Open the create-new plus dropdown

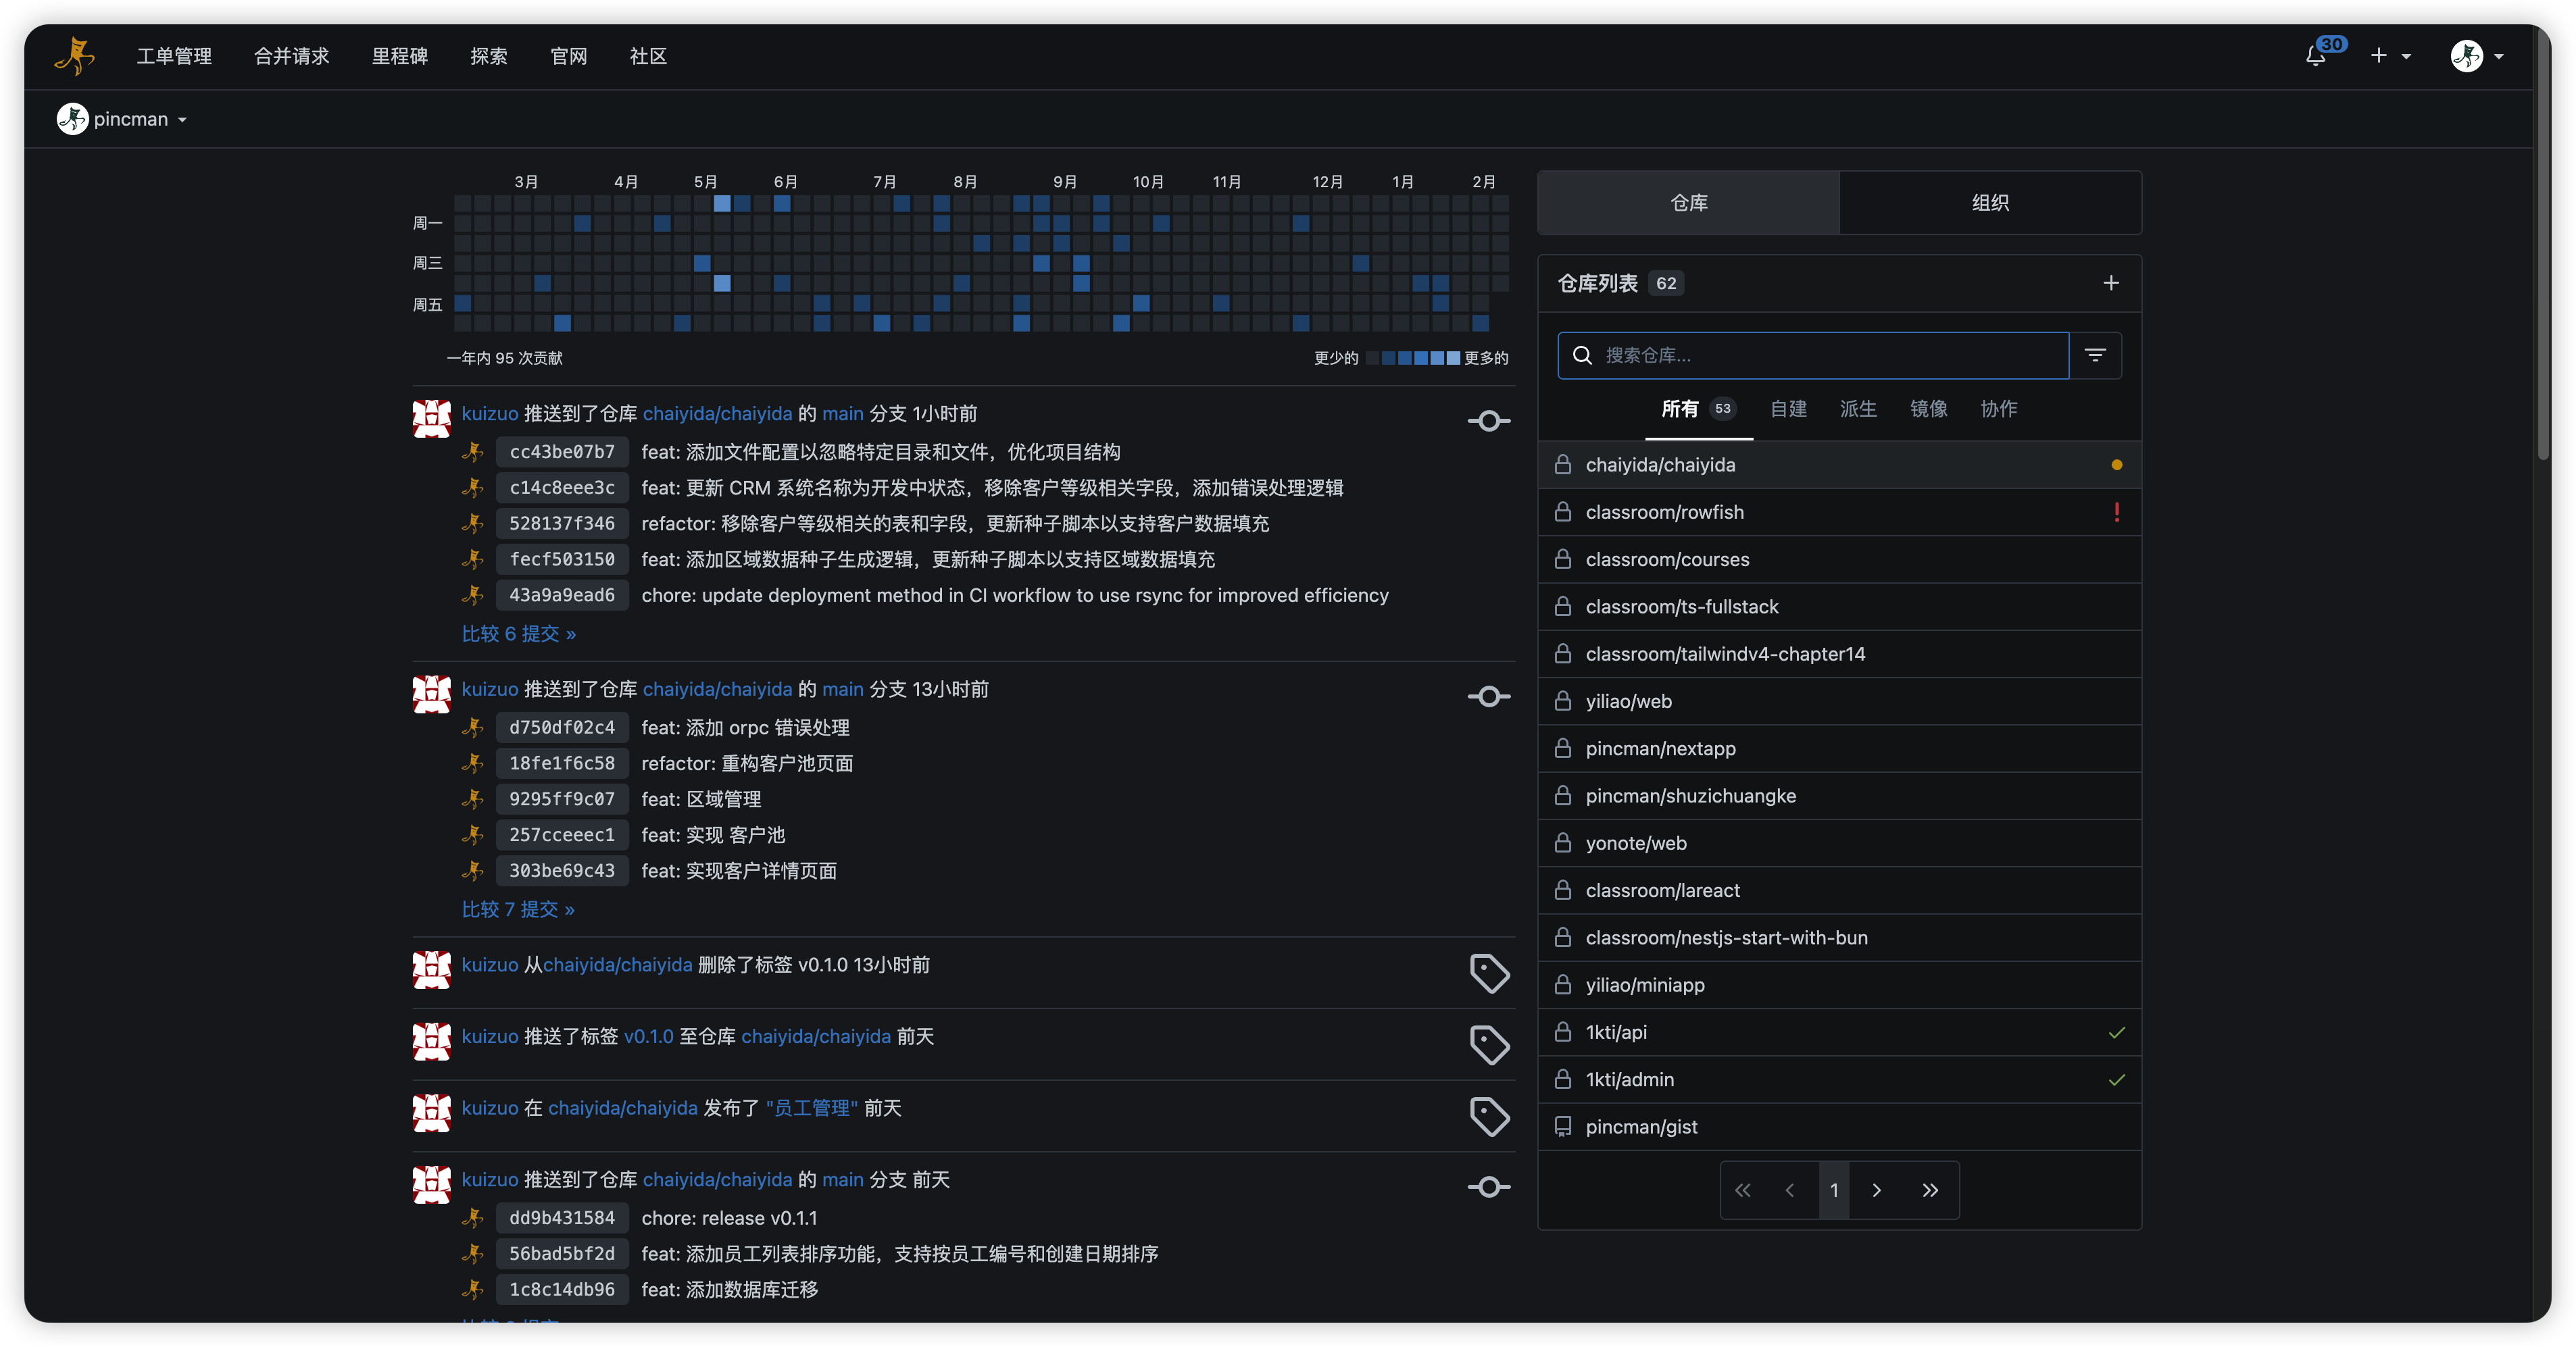[x=2390, y=56]
